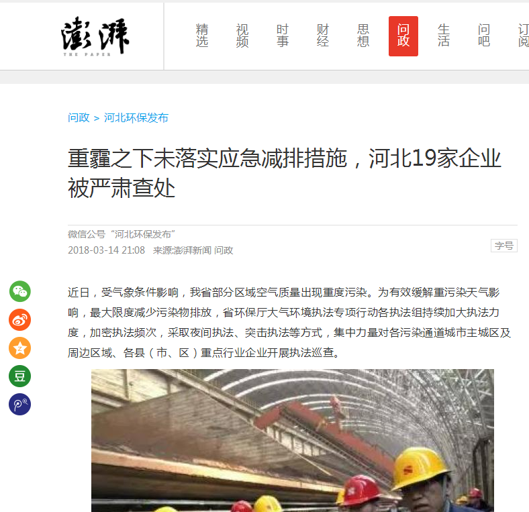Open the 问吧 navigation item
Image resolution: width=529 pixels, height=512 pixels.
pyautogui.click(x=484, y=36)
